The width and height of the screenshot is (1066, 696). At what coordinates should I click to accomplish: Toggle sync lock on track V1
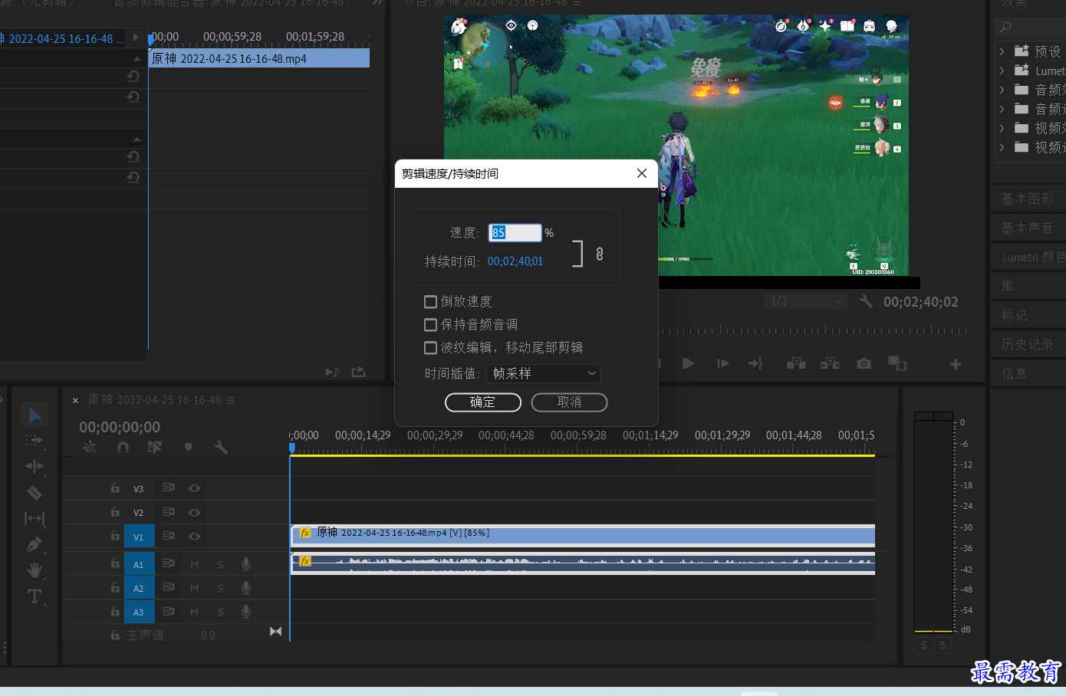[x=169, y=536]
